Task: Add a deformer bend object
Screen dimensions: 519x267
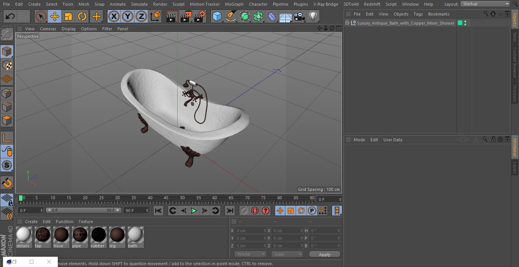Action: pyautogui.click(x=272, y=17)
